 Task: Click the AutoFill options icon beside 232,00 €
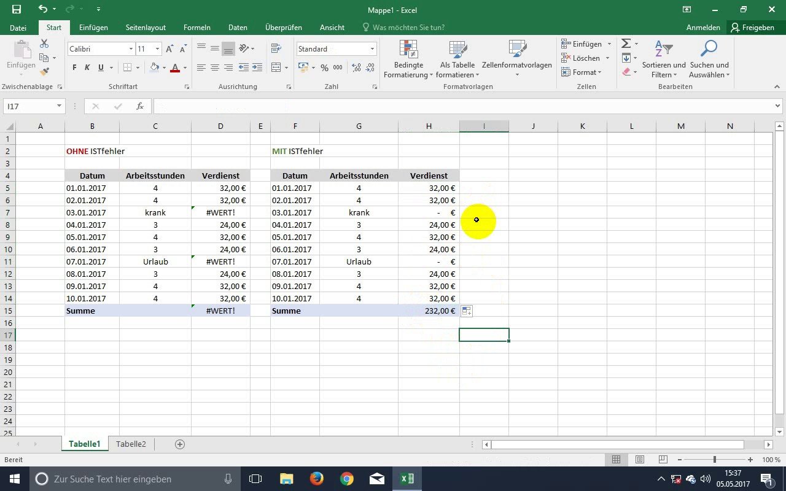(x=467, y=311)
